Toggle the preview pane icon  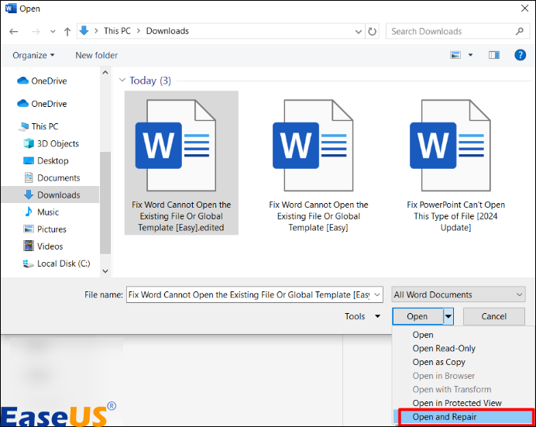[x=494, y=55]
